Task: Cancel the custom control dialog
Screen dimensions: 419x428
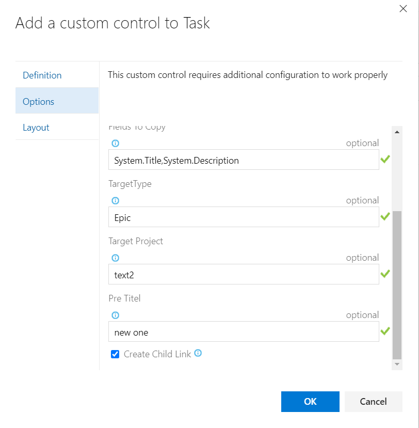Action: (373, 402)
